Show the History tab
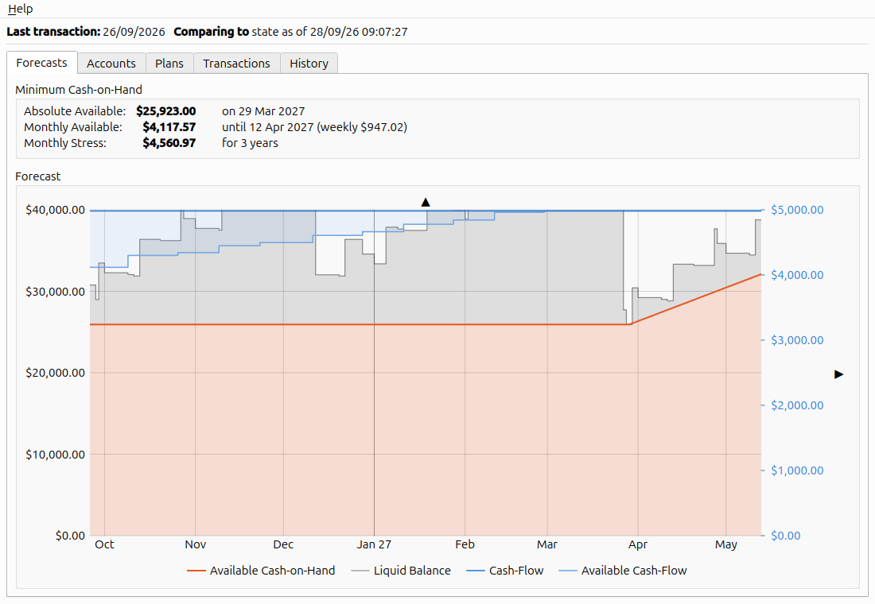The width and height of the screenshot is (875, 604). 309,64
